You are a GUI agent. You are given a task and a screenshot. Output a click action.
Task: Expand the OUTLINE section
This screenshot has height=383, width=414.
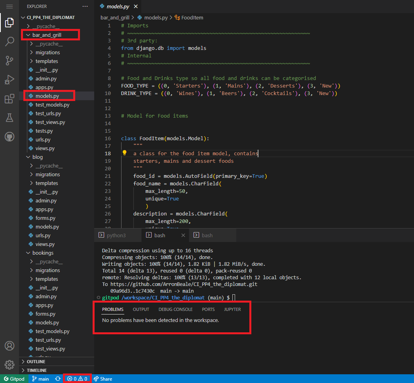33,362
